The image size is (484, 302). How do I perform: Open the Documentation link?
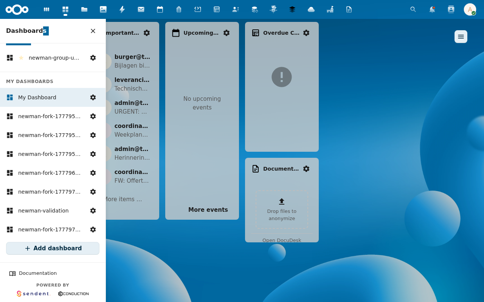click(33, 273)
